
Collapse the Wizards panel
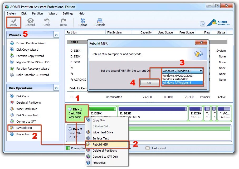coord(56,35)
